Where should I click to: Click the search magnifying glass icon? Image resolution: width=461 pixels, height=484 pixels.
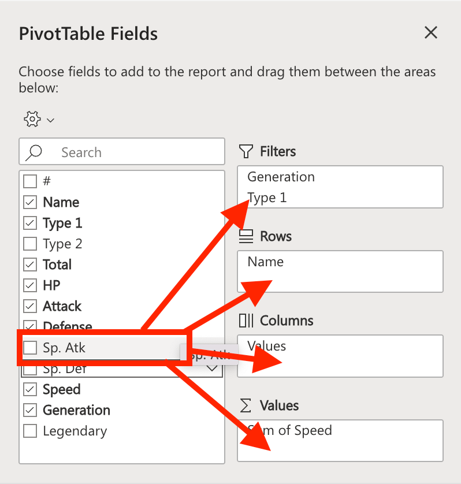click(x=35, y=151)
